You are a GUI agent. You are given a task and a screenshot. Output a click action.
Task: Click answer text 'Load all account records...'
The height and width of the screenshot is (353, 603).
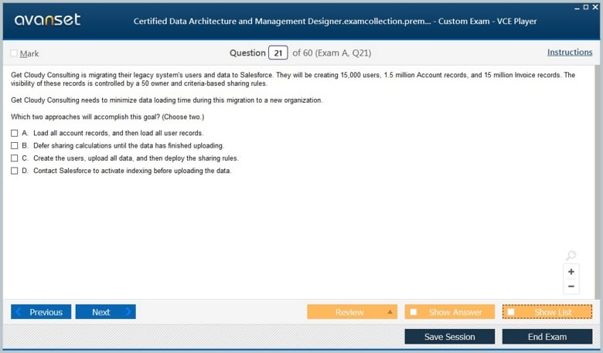pos(118,133)
